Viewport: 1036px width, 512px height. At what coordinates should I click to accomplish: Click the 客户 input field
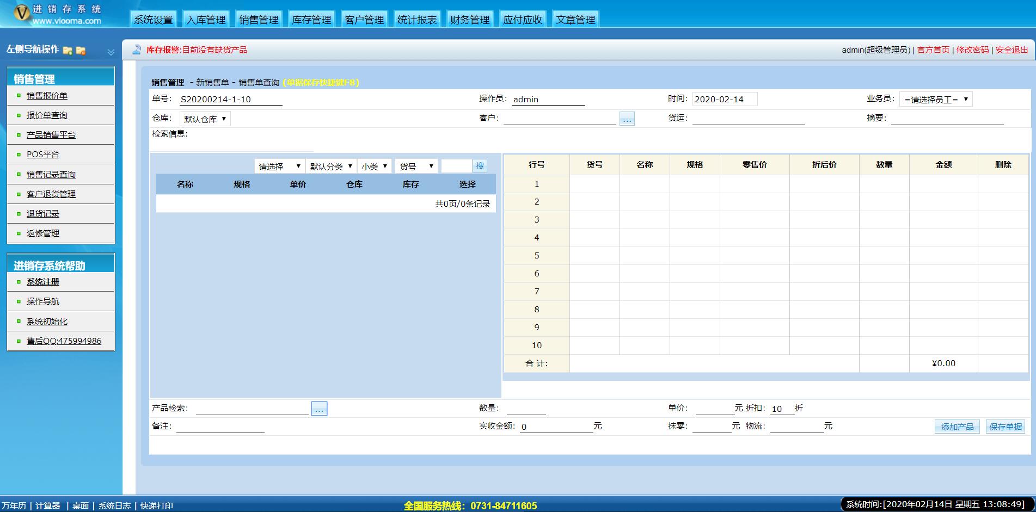pyautogui.click(x=560, y=119)
